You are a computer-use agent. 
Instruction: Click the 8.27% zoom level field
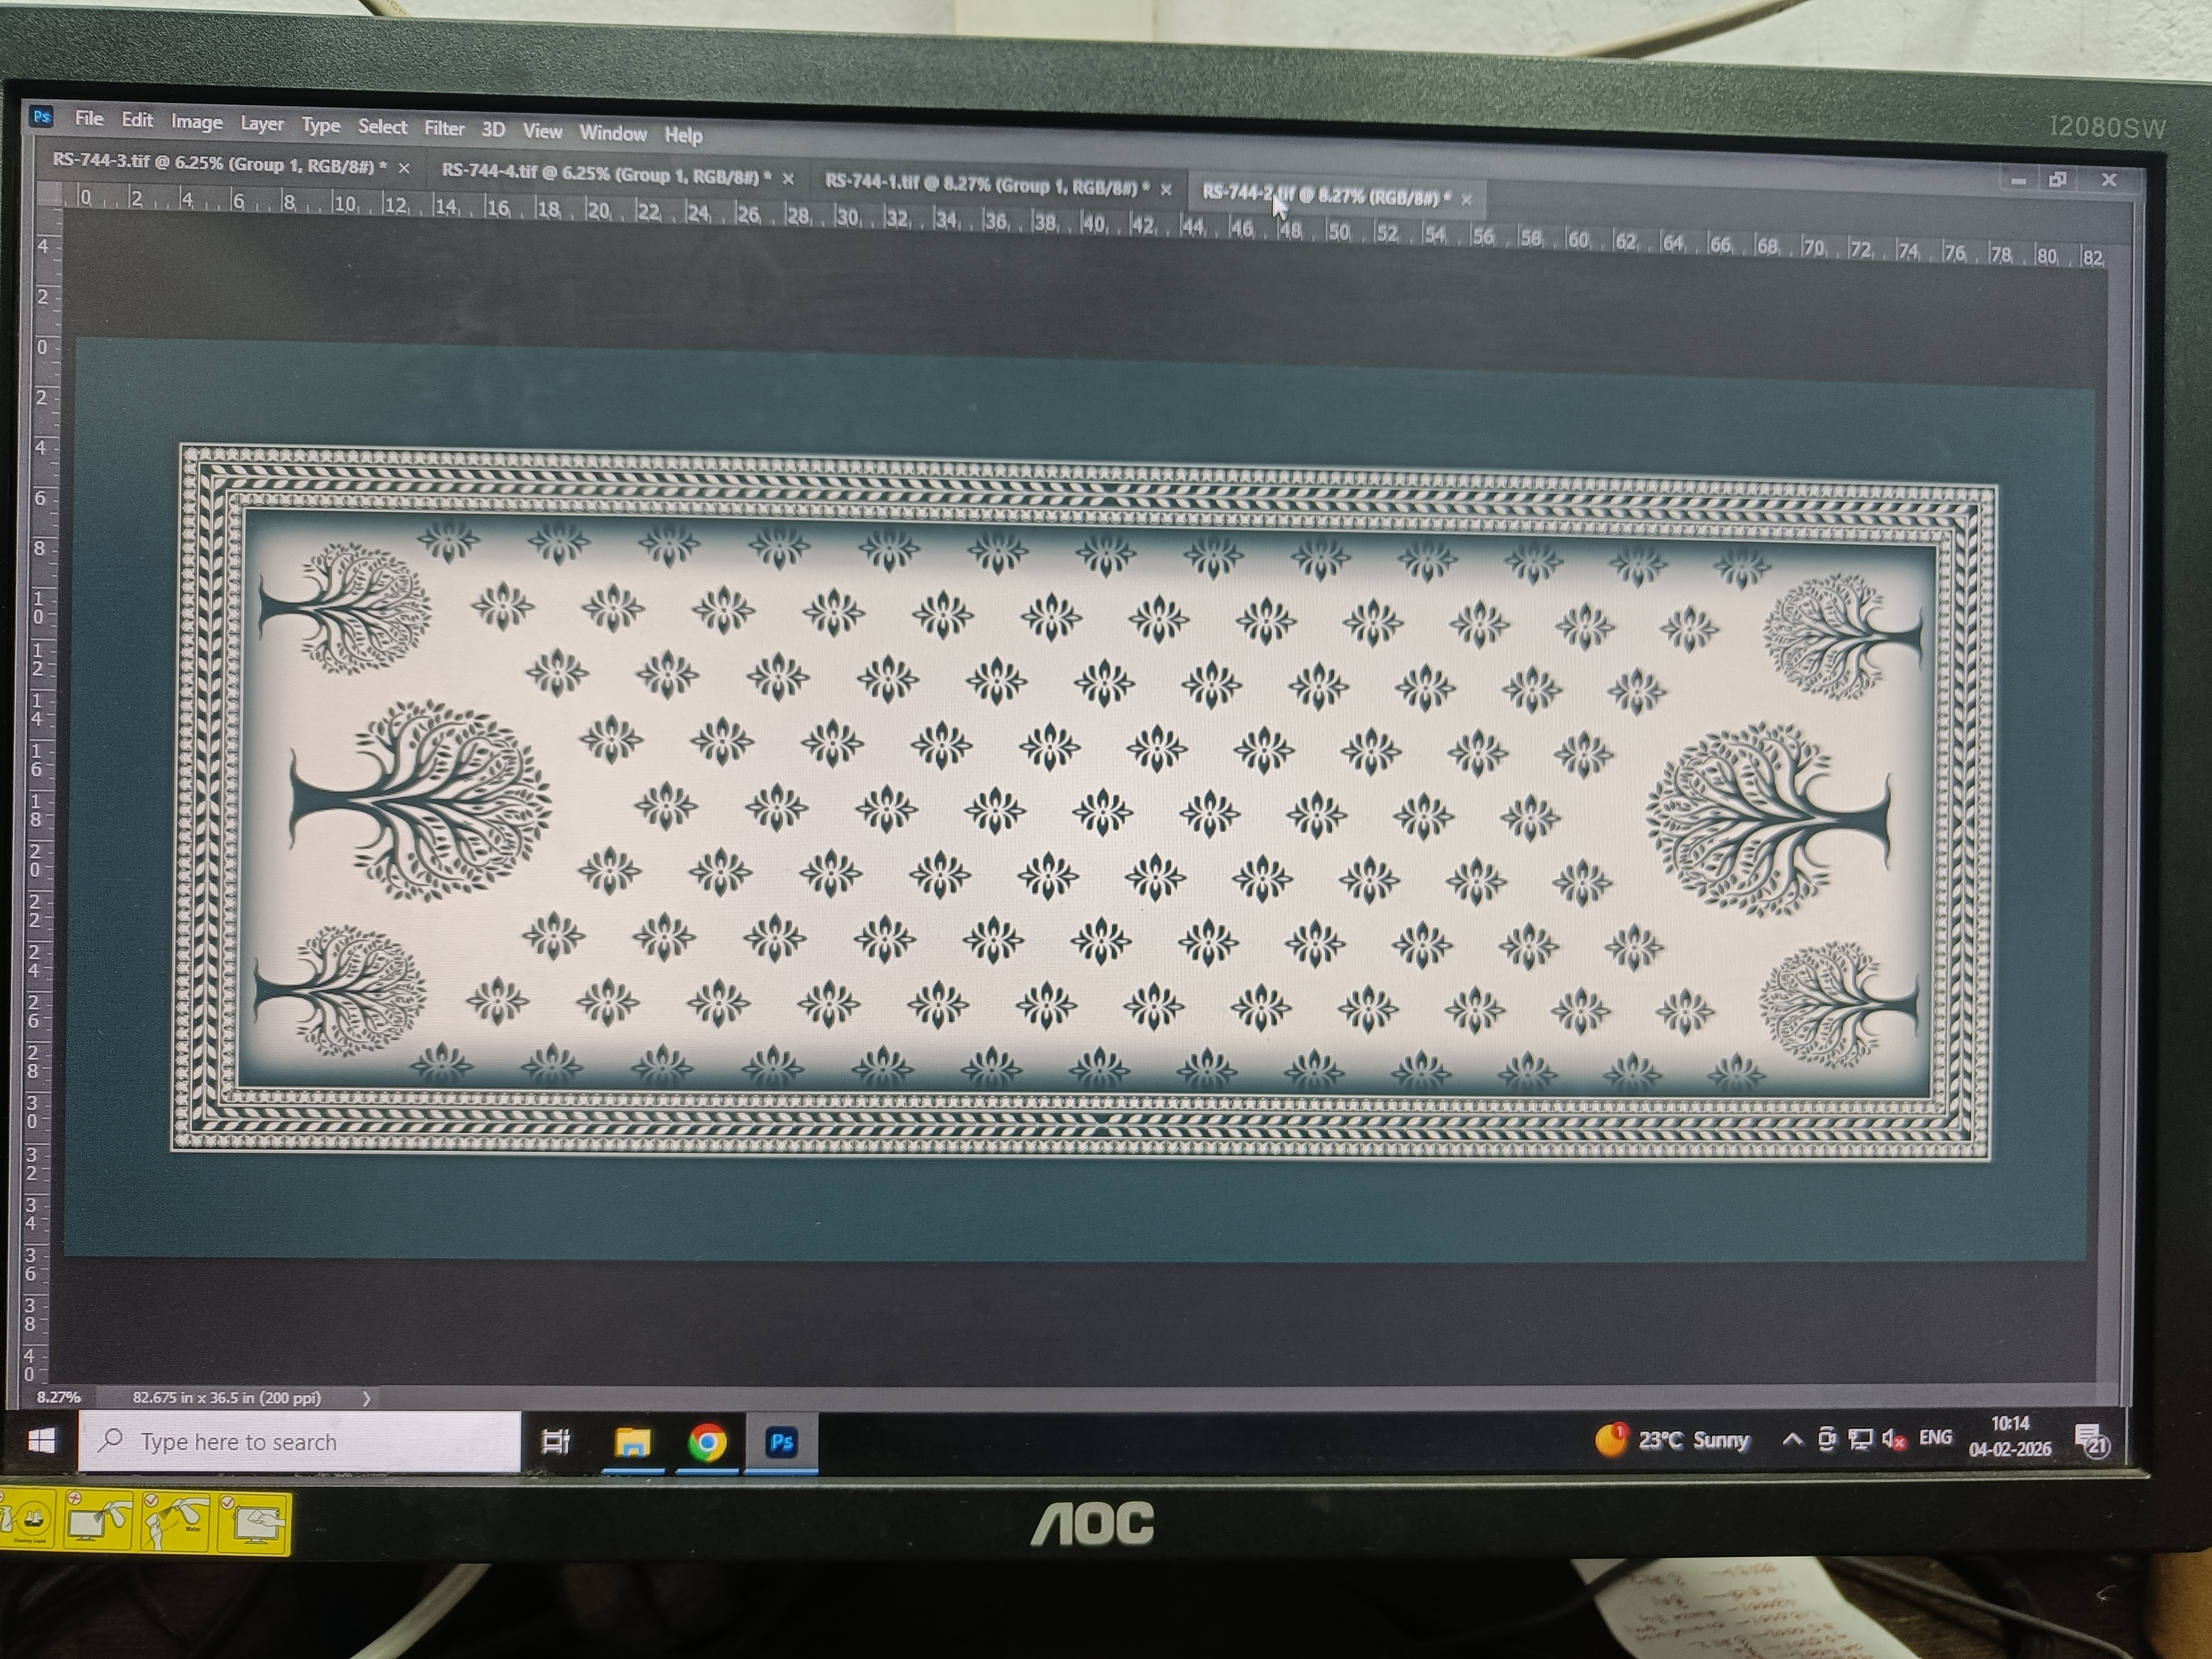coord(58,1397)
